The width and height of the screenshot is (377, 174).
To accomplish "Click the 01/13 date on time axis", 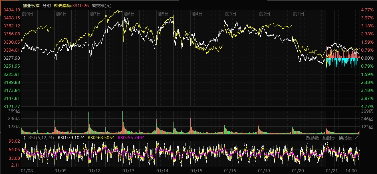I will click(128, 171).
